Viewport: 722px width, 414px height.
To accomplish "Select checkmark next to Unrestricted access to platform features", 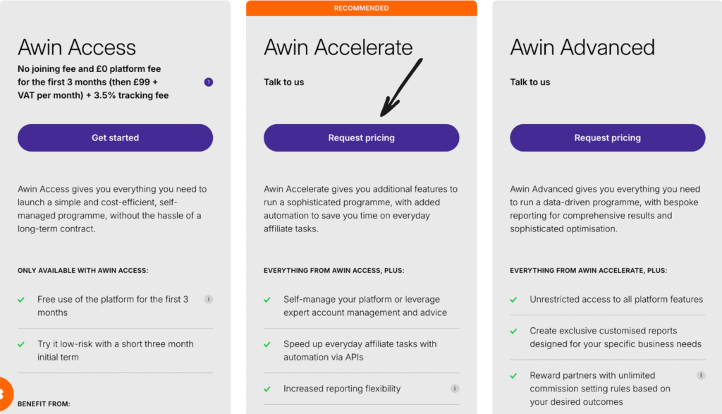I will point(513,299).
